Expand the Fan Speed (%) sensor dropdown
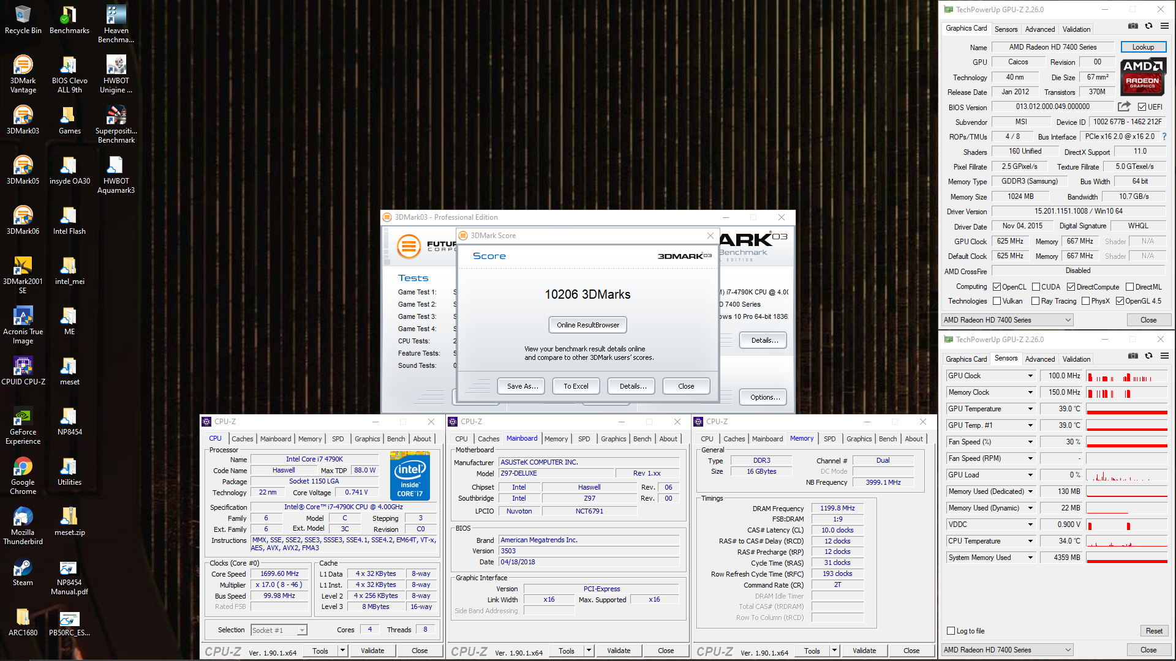 click(x=1030, y=442)
